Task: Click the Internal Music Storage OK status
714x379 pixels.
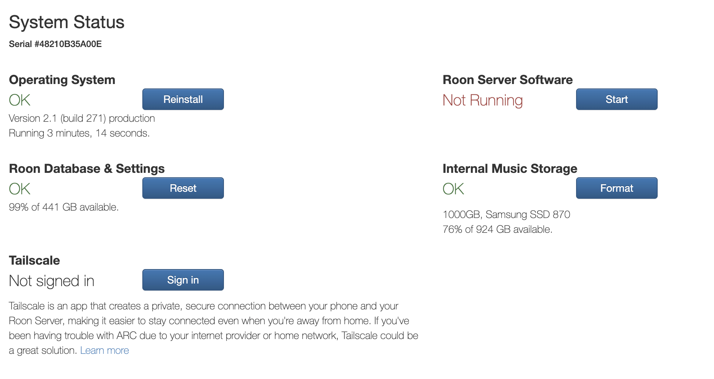Action: [x=453, y=189]
